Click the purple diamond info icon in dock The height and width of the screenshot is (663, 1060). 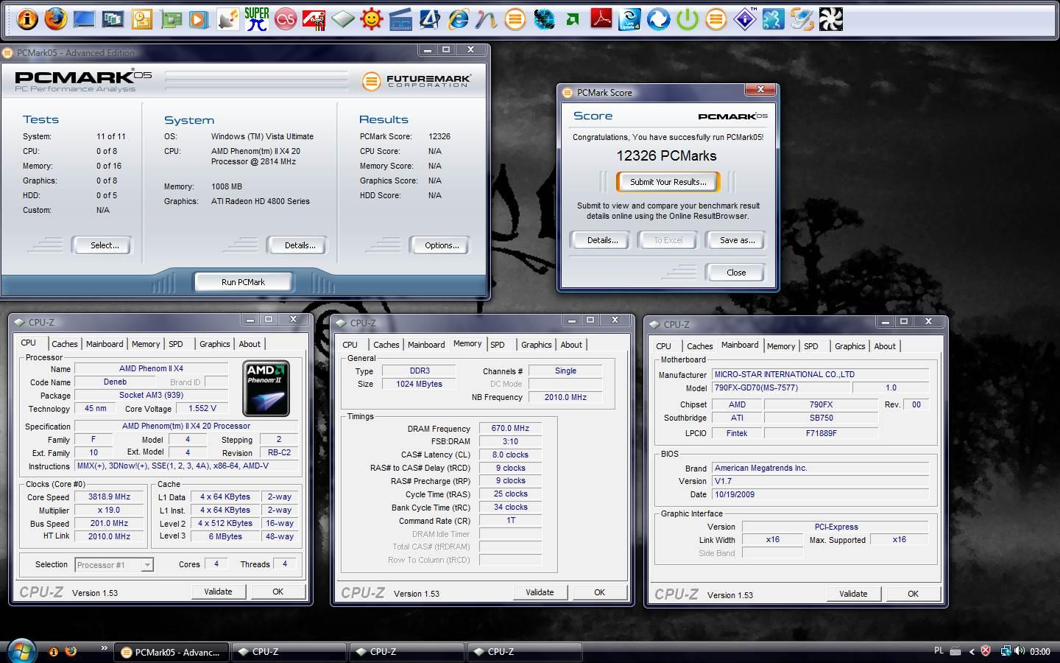pyautogui.click(x=744, y=19)
